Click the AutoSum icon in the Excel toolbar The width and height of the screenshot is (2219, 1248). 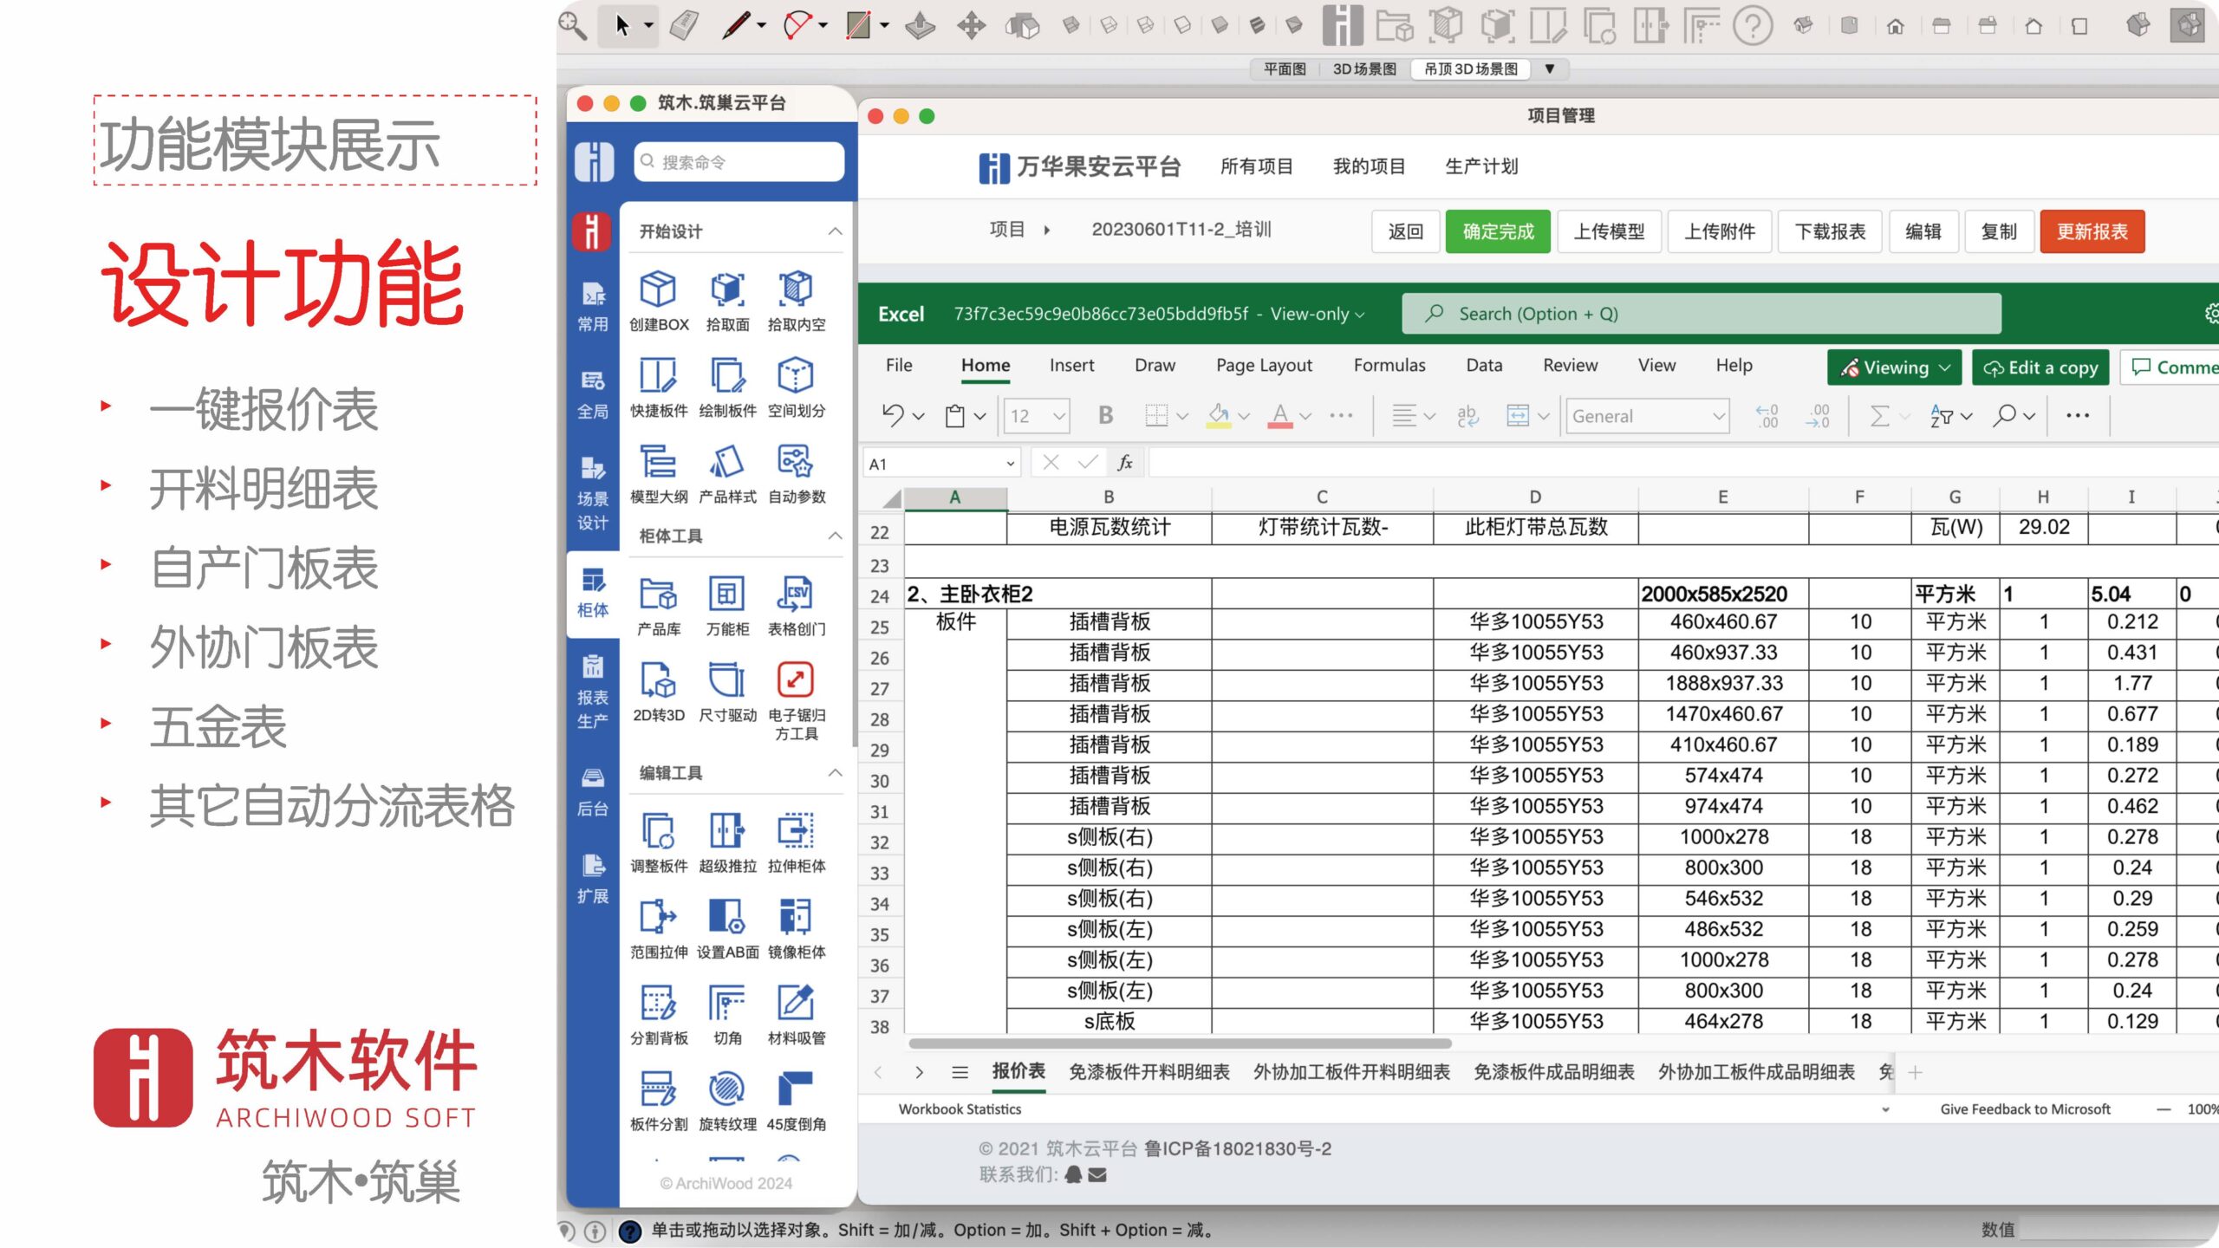[x=1879, y=416]
